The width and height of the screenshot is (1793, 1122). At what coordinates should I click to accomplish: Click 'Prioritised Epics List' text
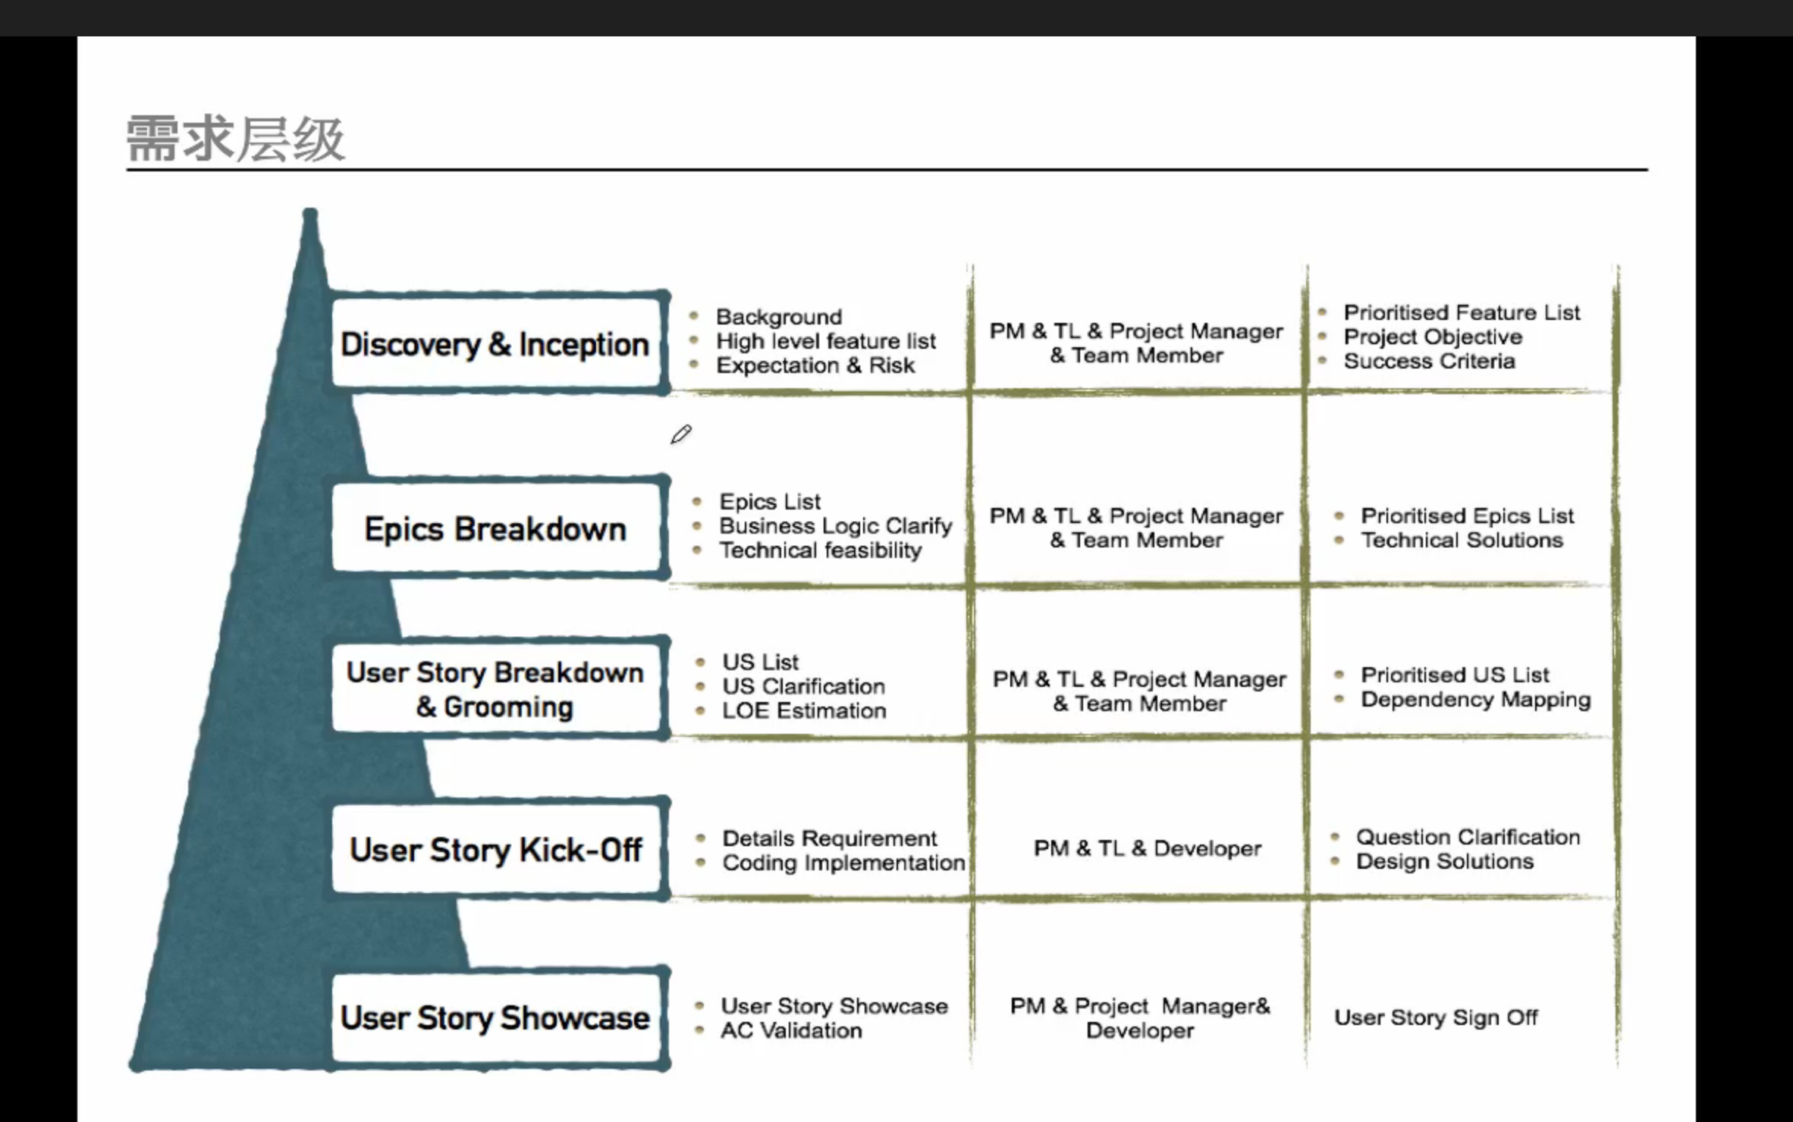pos(1467,516)
